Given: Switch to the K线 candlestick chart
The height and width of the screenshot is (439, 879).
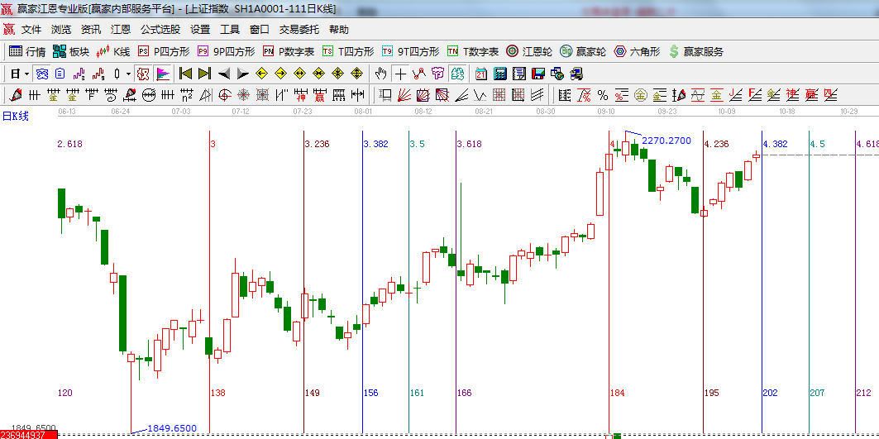Looking at the screenshot, I should click(x=113, y=51).
